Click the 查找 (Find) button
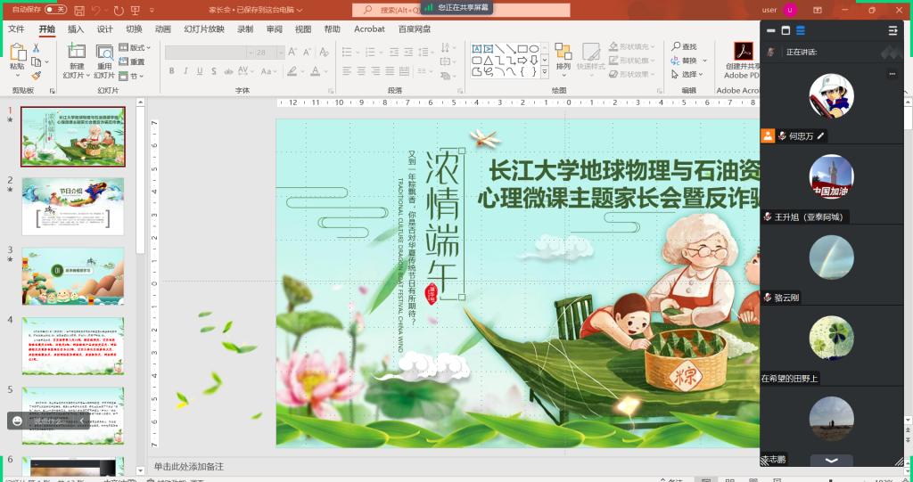Image resolution: width=913 pixels, height=482 pixels. 684,46
